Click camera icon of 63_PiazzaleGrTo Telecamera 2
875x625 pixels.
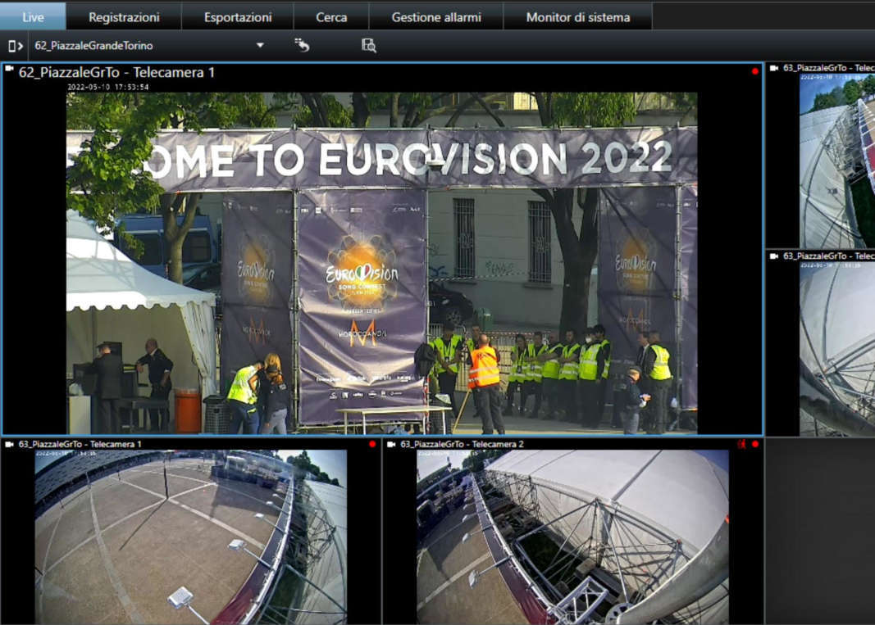391,444
